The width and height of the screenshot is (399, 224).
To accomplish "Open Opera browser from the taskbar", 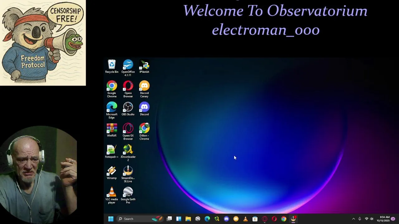I will pyautogui.click(x=274, y=219).
